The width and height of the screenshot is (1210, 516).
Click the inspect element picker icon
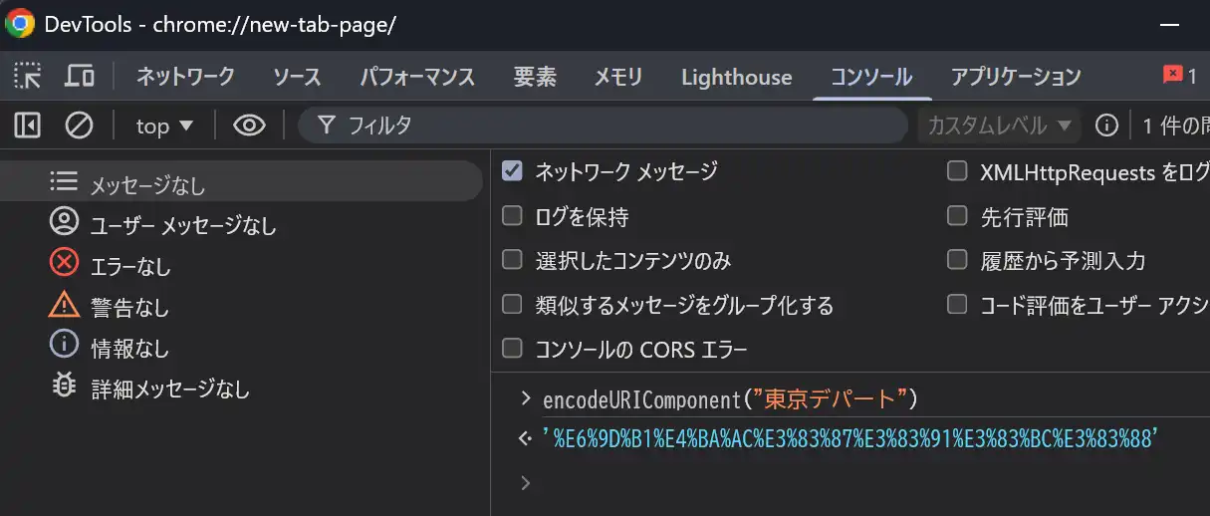[x=27, y=76]
